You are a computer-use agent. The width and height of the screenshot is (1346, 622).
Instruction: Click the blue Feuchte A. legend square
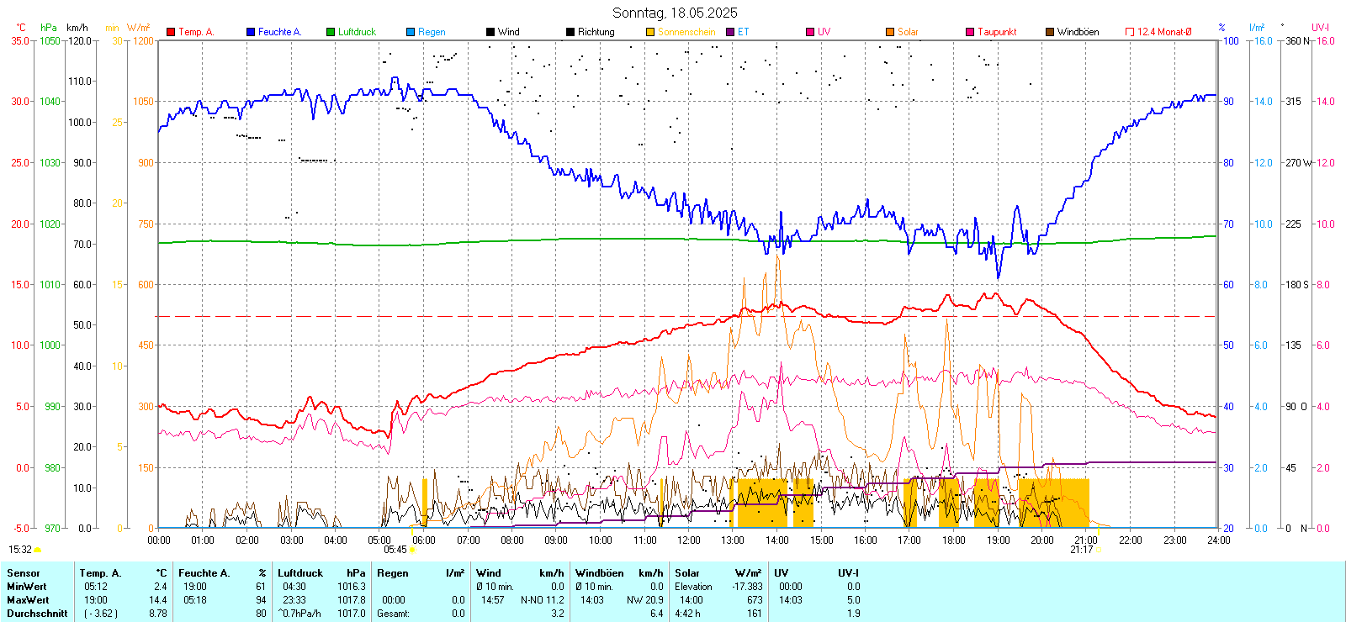coord(251,32)
